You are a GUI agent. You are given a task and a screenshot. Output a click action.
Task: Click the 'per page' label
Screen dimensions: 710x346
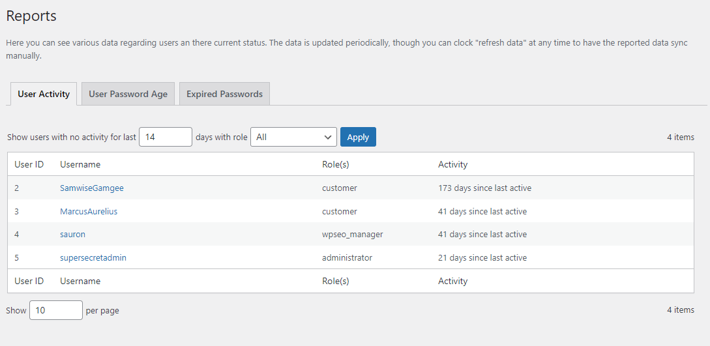coord(102,311)
